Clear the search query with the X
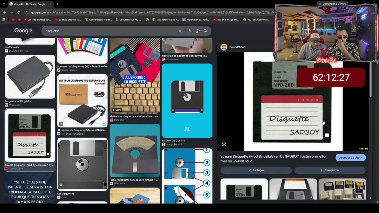The image size is (379, 213). (180, 31)
